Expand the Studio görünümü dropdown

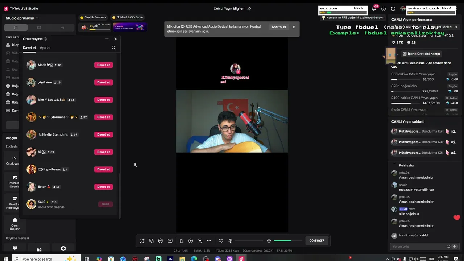22,18
